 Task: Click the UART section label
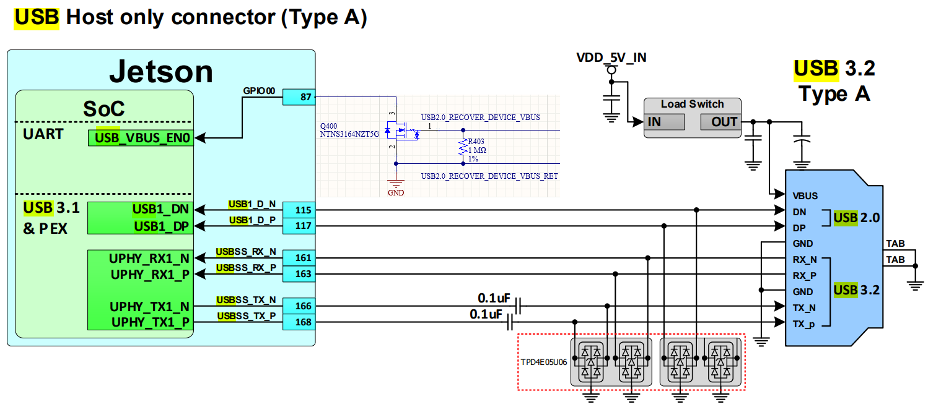click(x=43, y=134)
